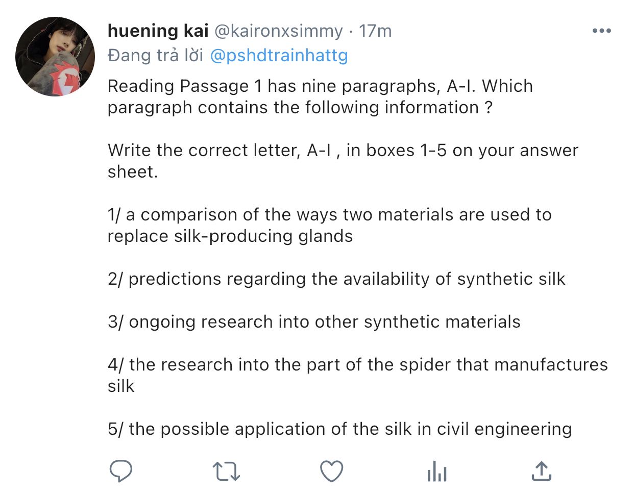Open the reply speech bubble icon
This screenshot has width=634, height=493.
click(121, 471)
